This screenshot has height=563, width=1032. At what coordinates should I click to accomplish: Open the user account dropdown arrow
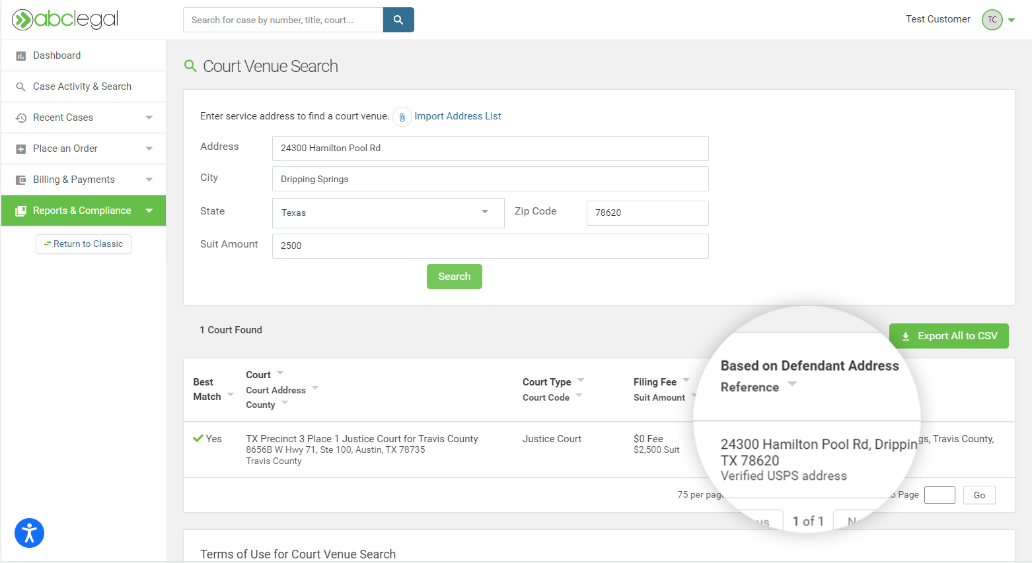[1012, 20]
